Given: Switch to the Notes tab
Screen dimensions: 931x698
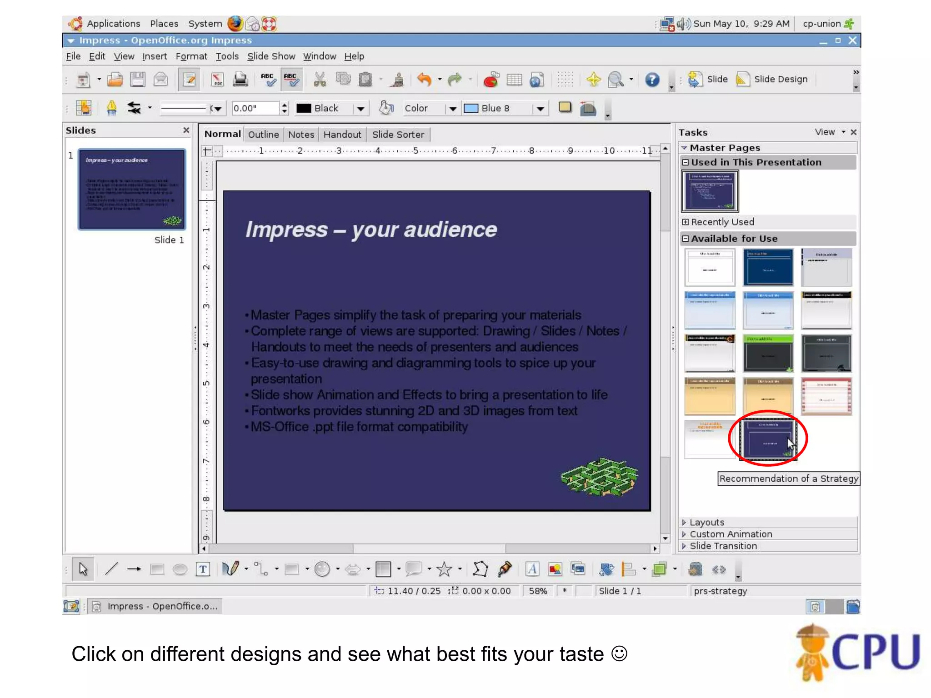Looking at the screenshot, I should [x=301, y=135].
